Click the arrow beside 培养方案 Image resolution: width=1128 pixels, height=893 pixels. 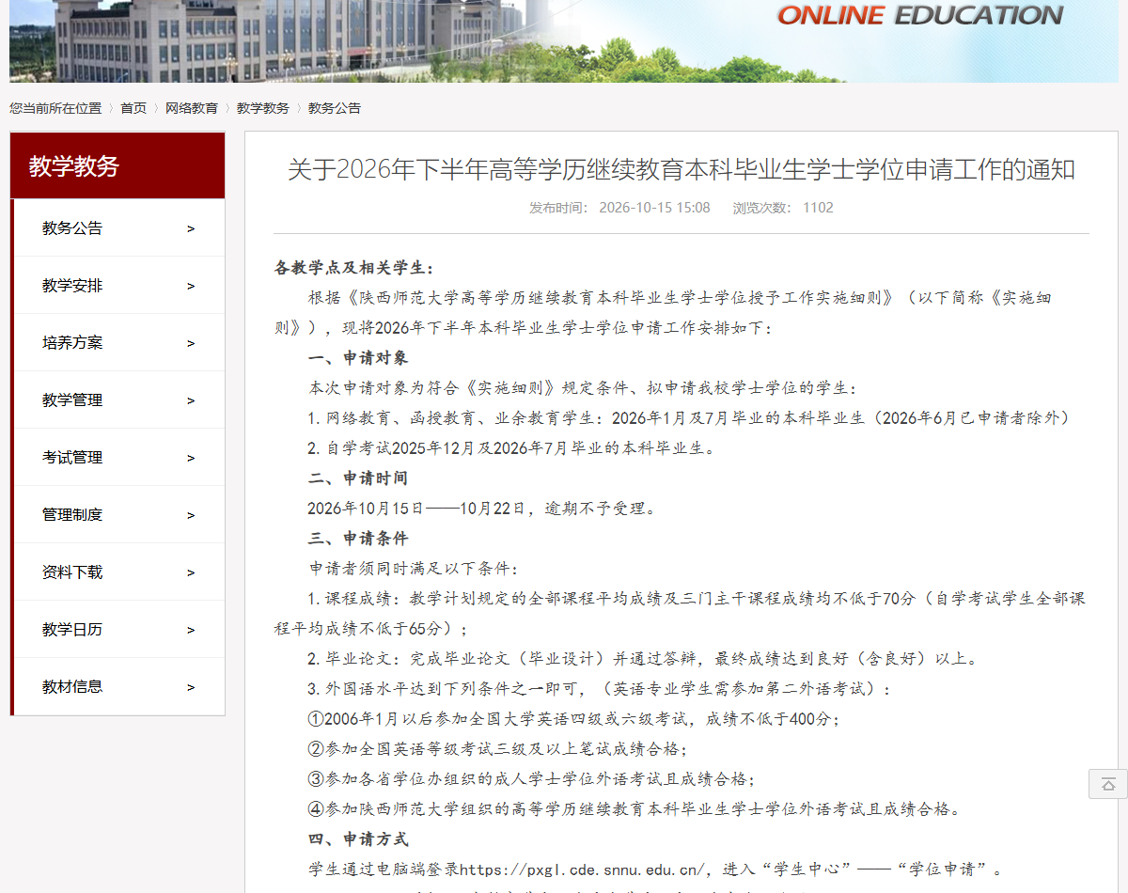[191, 343]
